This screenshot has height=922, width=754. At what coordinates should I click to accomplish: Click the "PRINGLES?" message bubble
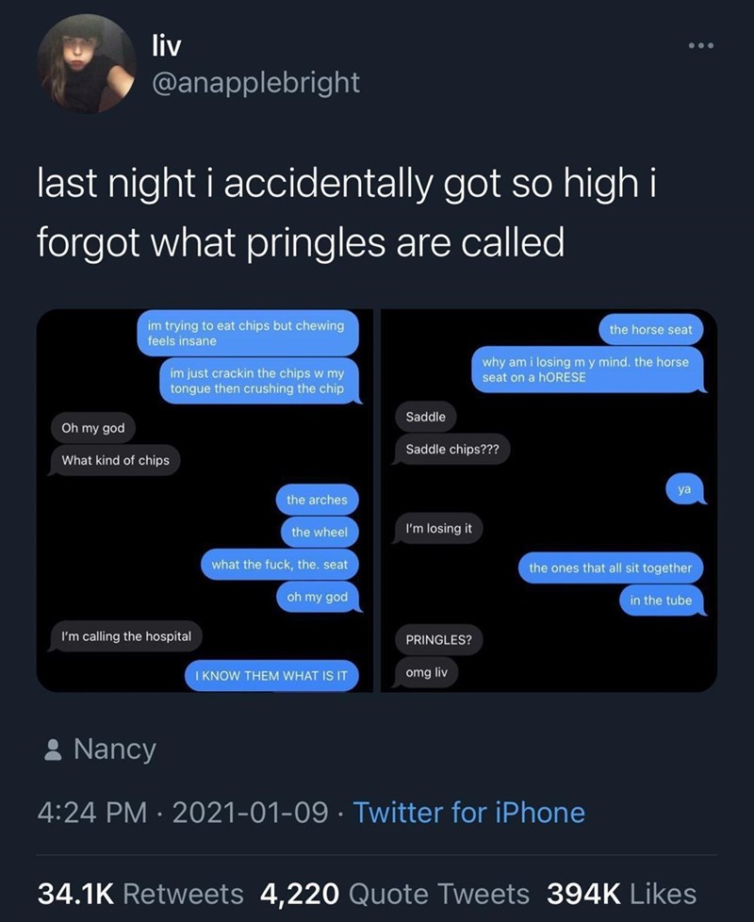[438, 640]
